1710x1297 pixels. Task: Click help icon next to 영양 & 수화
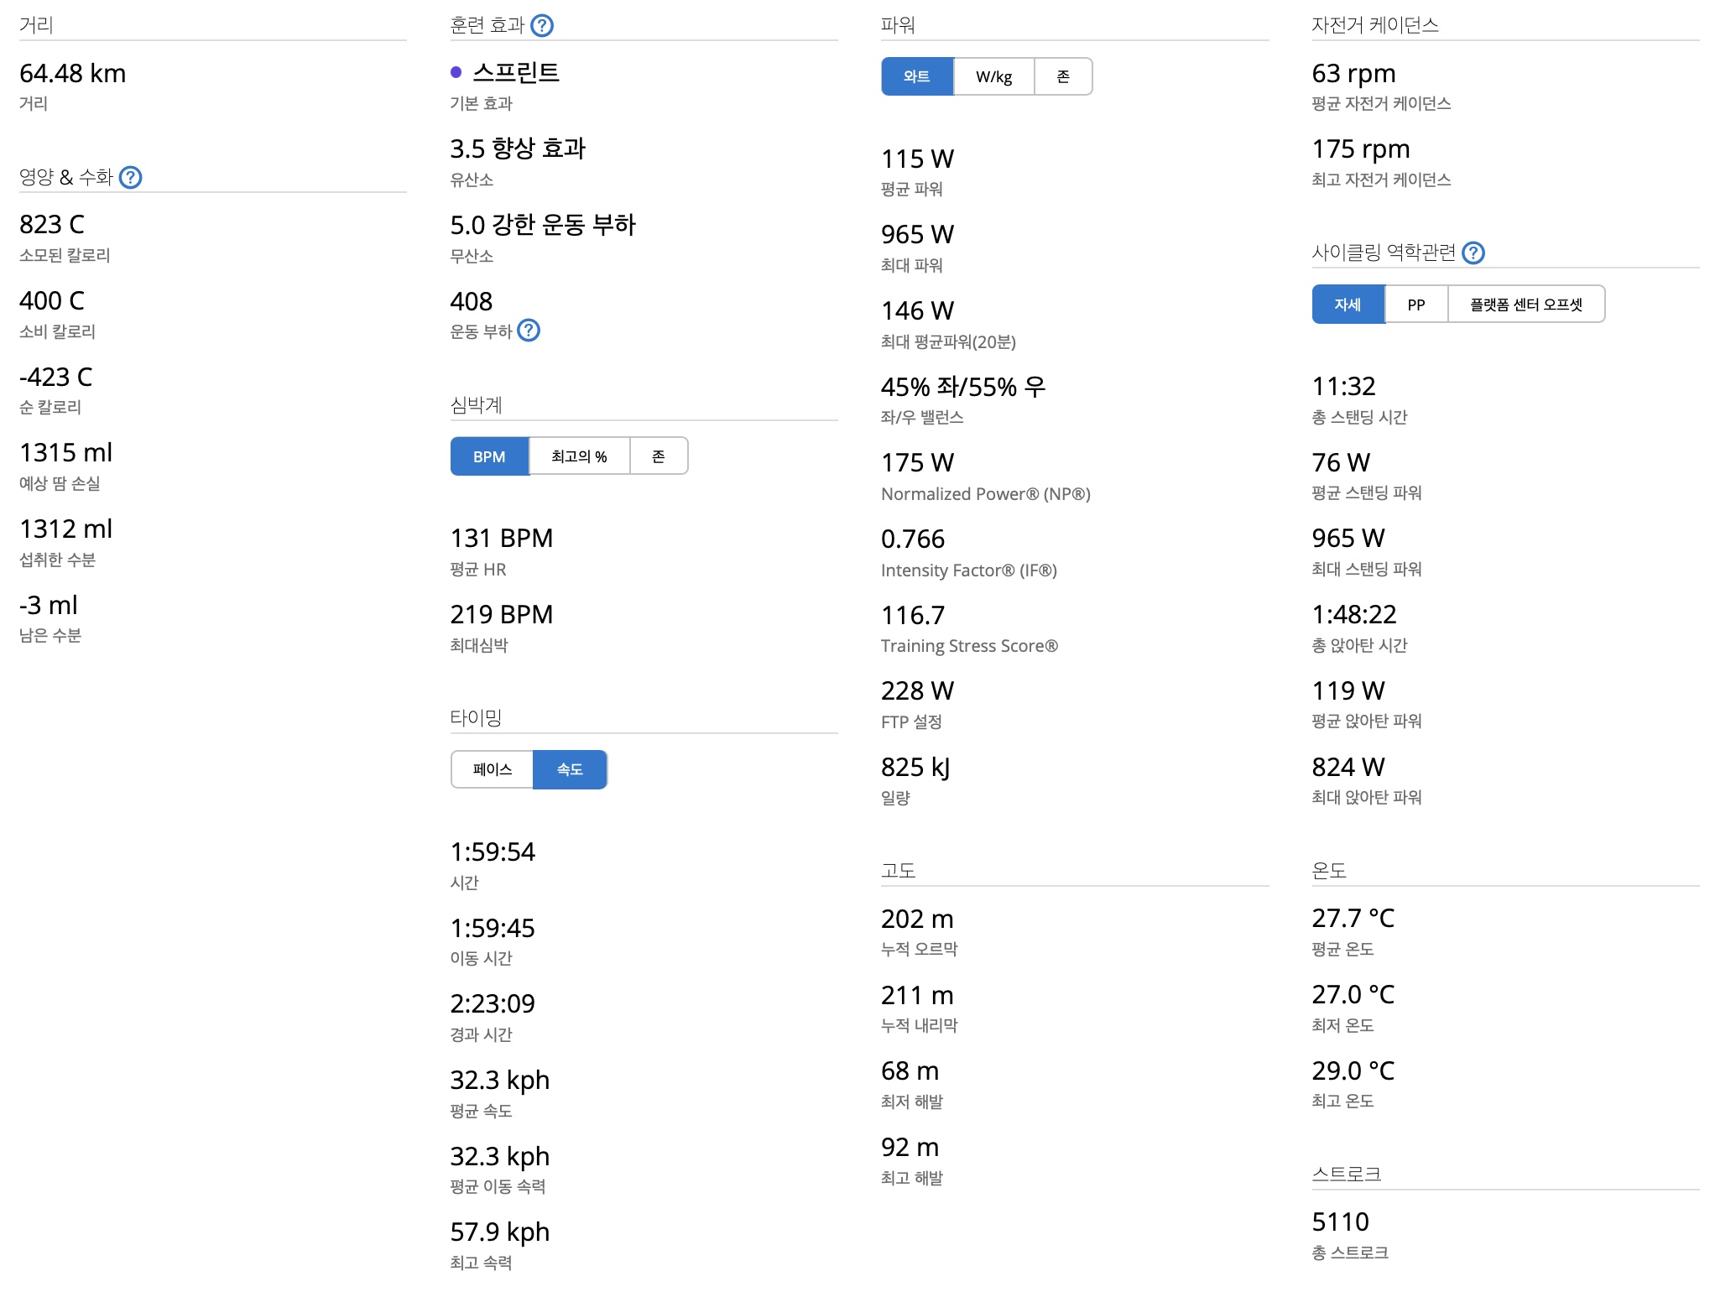coord(130,177)
